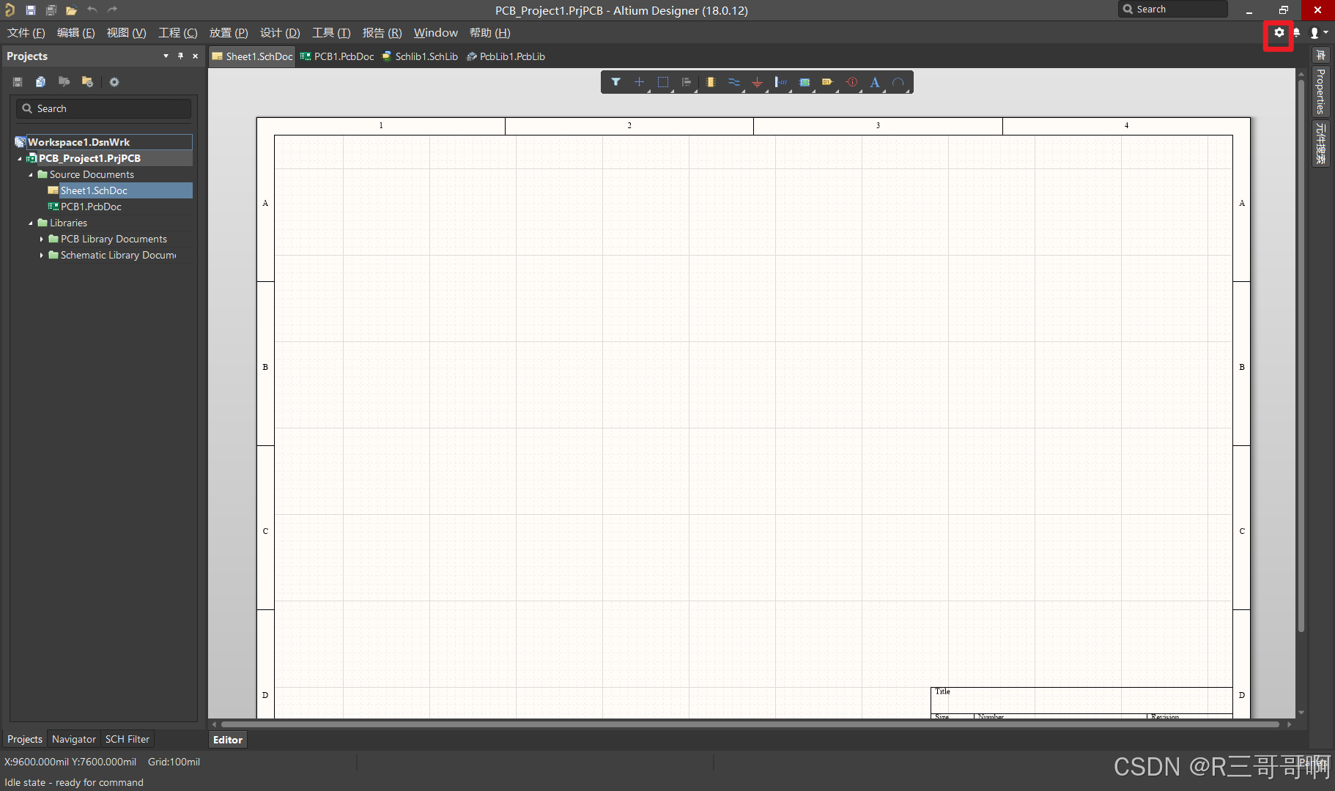Open wire tool flyout corner arrow
Screen dimensions: 1335x791
742,90
